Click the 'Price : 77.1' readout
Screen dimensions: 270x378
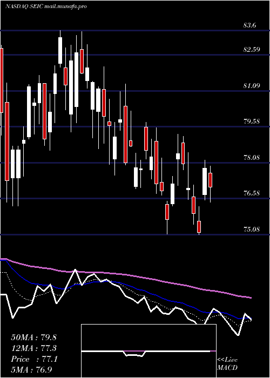coord(34,359)
